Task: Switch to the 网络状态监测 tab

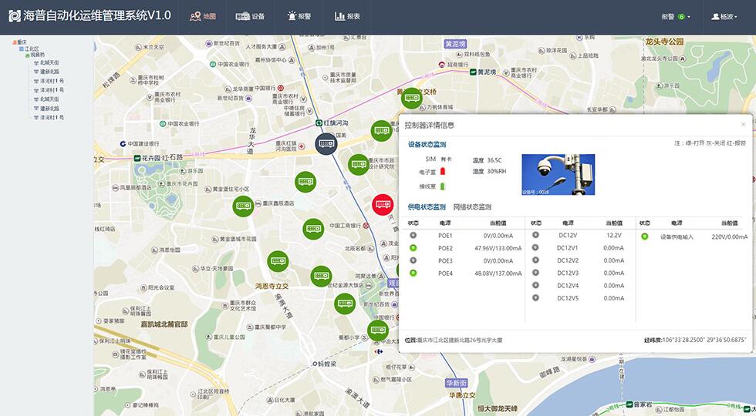Action: tap(472, 207)
